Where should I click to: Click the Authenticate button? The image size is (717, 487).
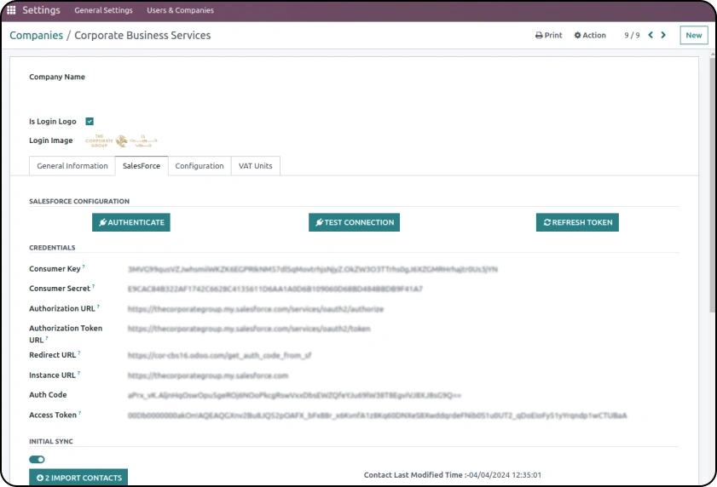coord(131,222)
